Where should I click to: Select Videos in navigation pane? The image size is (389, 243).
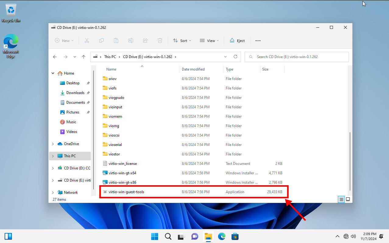72,132
